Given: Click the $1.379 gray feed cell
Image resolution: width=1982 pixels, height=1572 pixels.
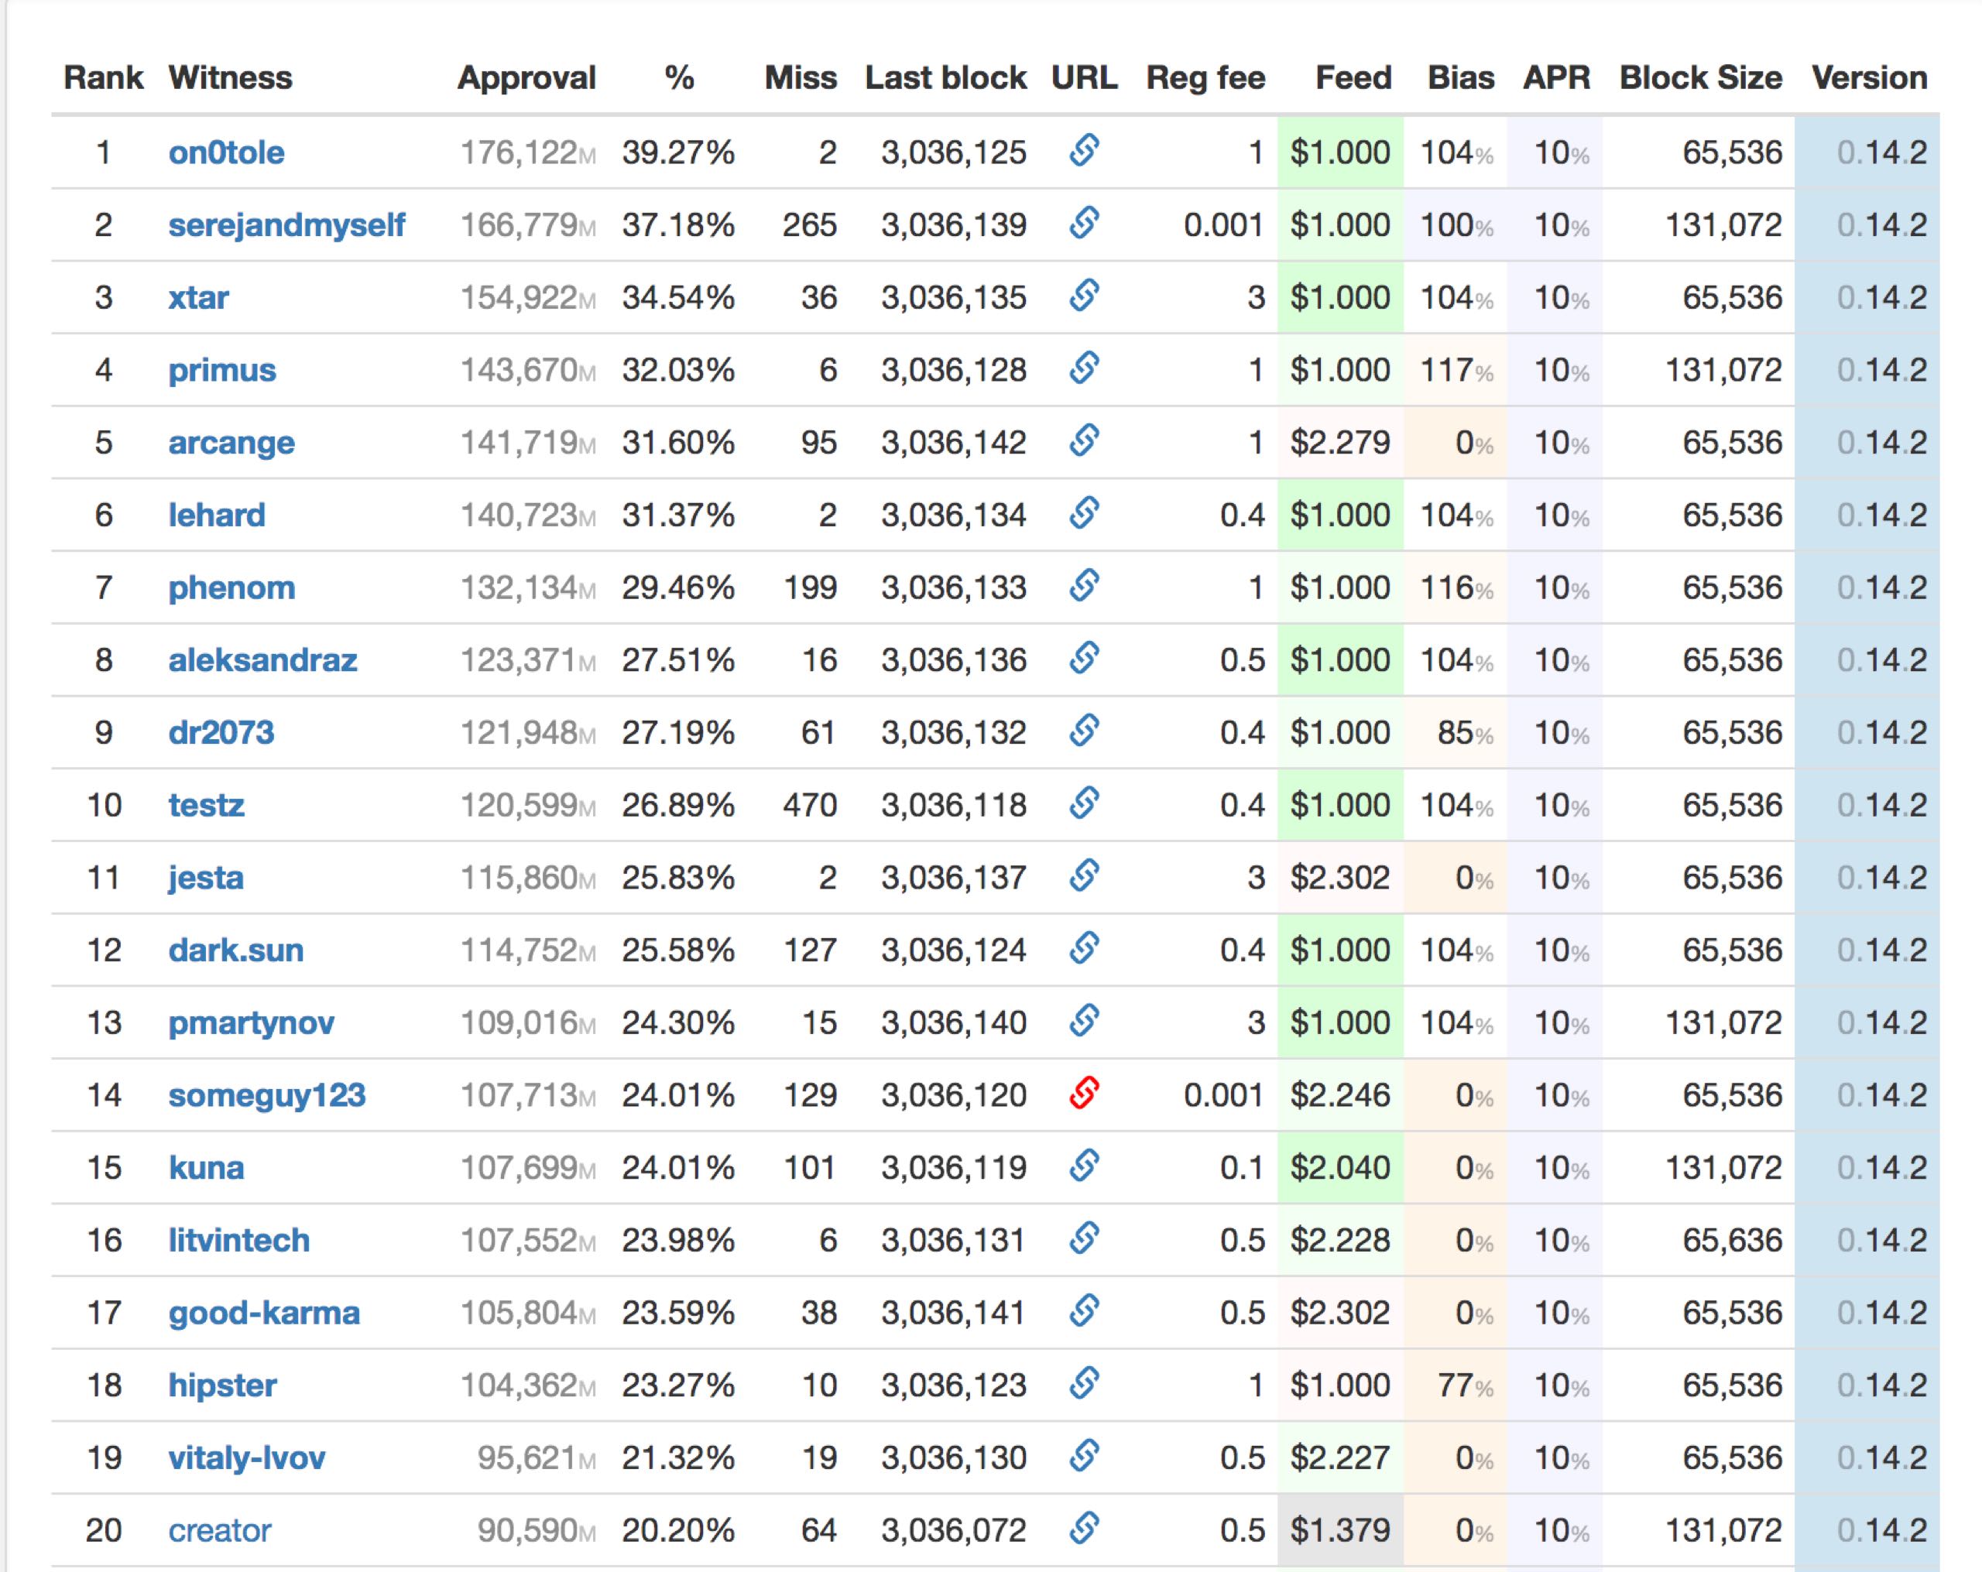Looking at the screenshot, I should 1339,1531.
